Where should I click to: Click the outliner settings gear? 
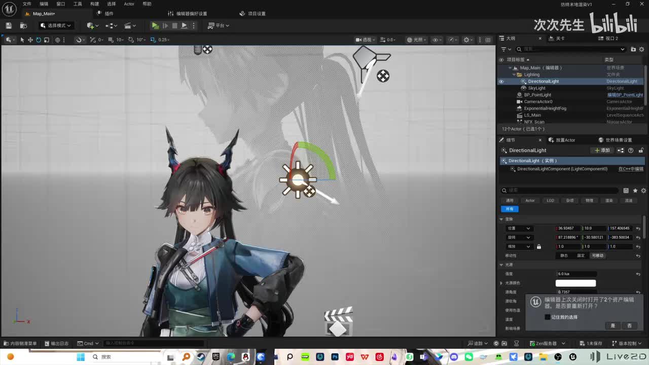click(641, 49)
